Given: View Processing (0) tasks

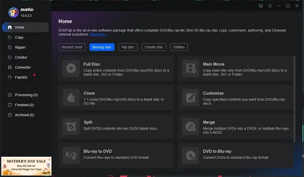Looking at the screenshot, I should tap(26, 95).
